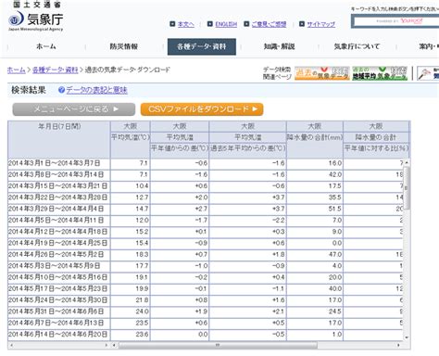Switch to the ENGLISH page link

tap(226, 24)
